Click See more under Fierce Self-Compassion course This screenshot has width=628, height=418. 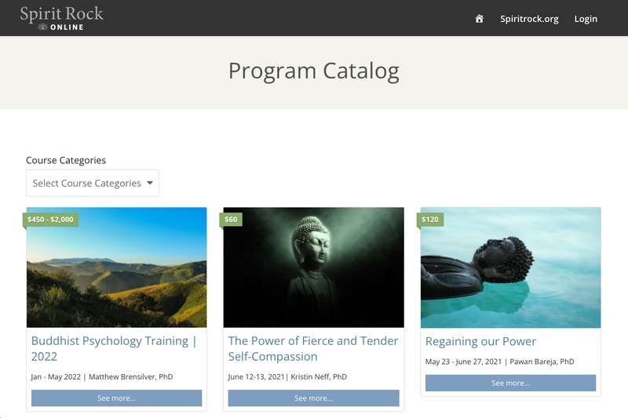click(x=313, y=398)
